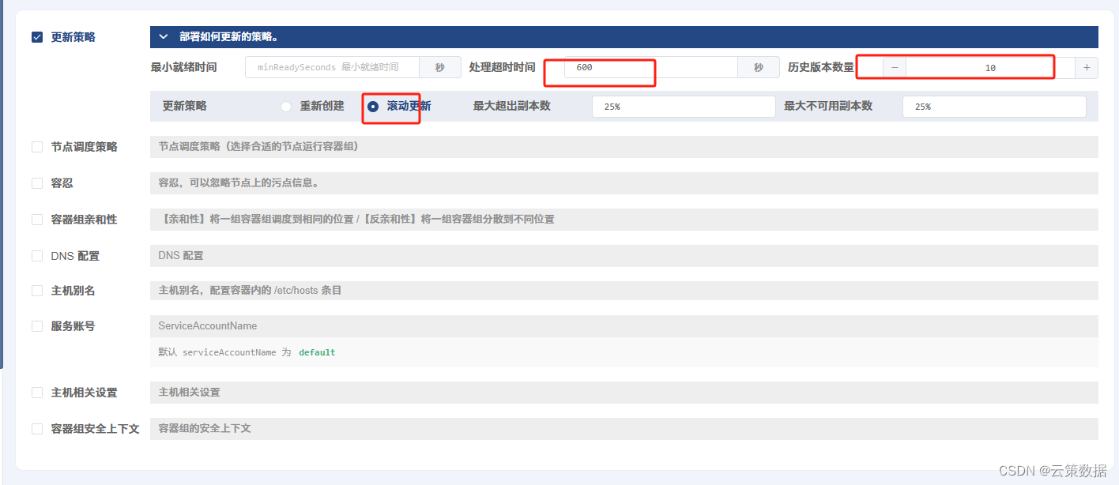Viewport: 1119px width, 485px height.
Task: Enable the 主机别名 checkbox
Action: pyautogui.click(x=36, y=290)
